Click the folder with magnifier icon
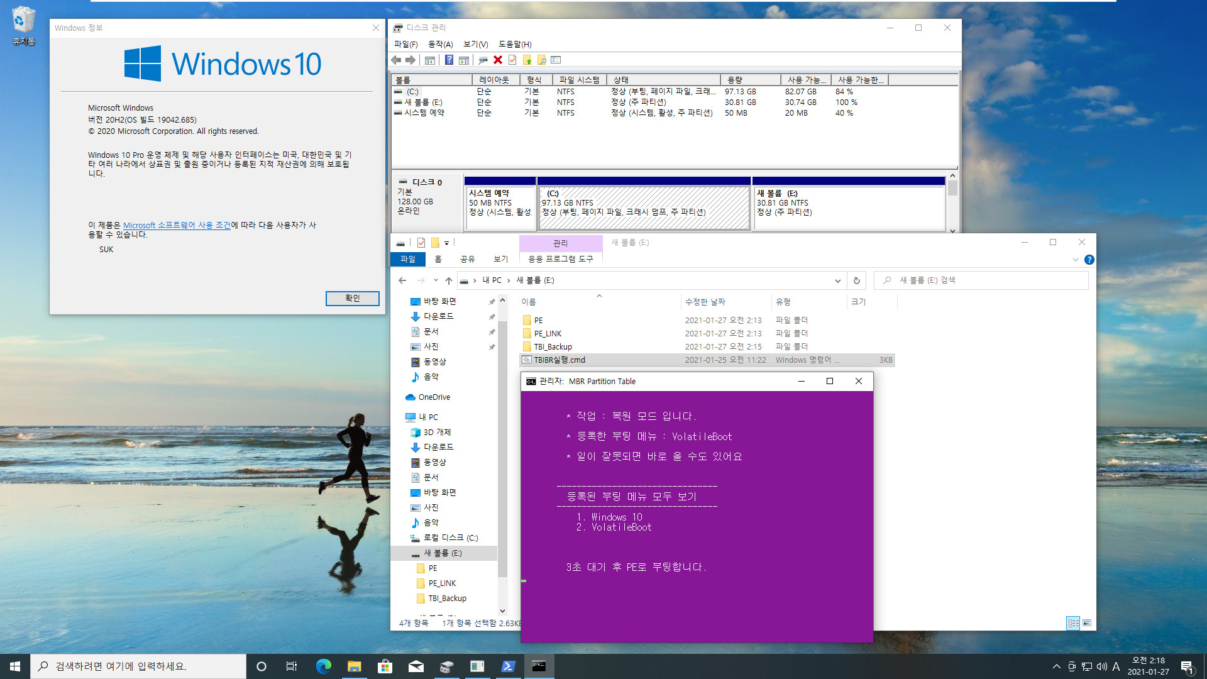Viewport: 1207px width, 679px height. 541,60
